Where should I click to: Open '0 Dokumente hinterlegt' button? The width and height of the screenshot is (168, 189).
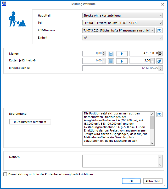[30, 122]
